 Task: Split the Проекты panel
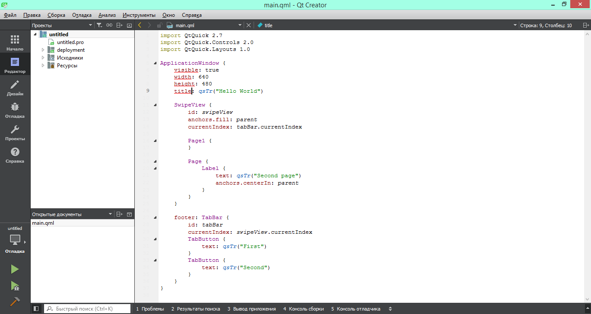[x=120, y=25]
